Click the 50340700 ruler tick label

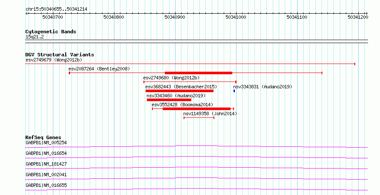click(x=53, y=17)
